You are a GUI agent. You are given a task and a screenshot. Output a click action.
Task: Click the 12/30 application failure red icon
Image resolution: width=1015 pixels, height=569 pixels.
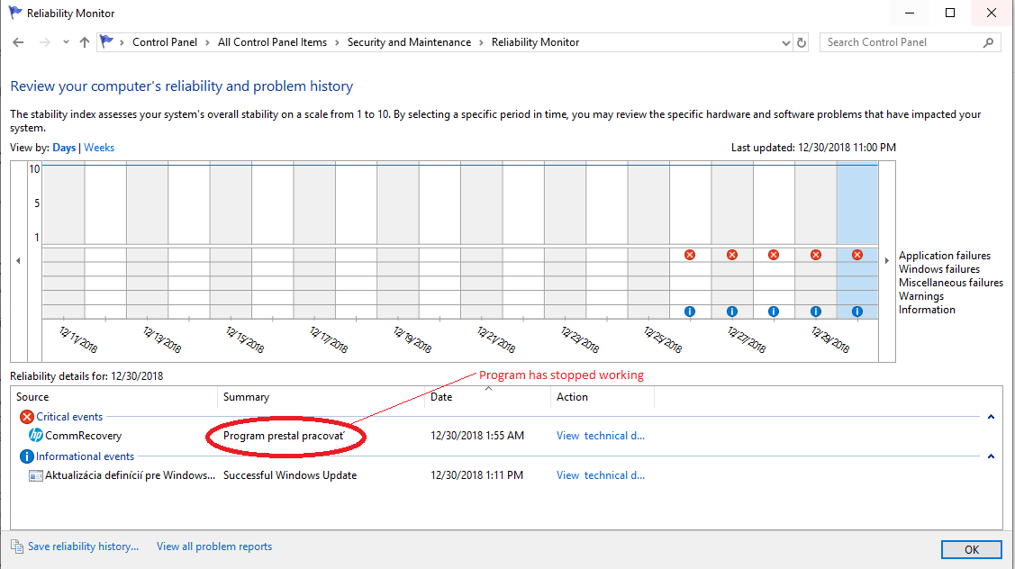857,255
